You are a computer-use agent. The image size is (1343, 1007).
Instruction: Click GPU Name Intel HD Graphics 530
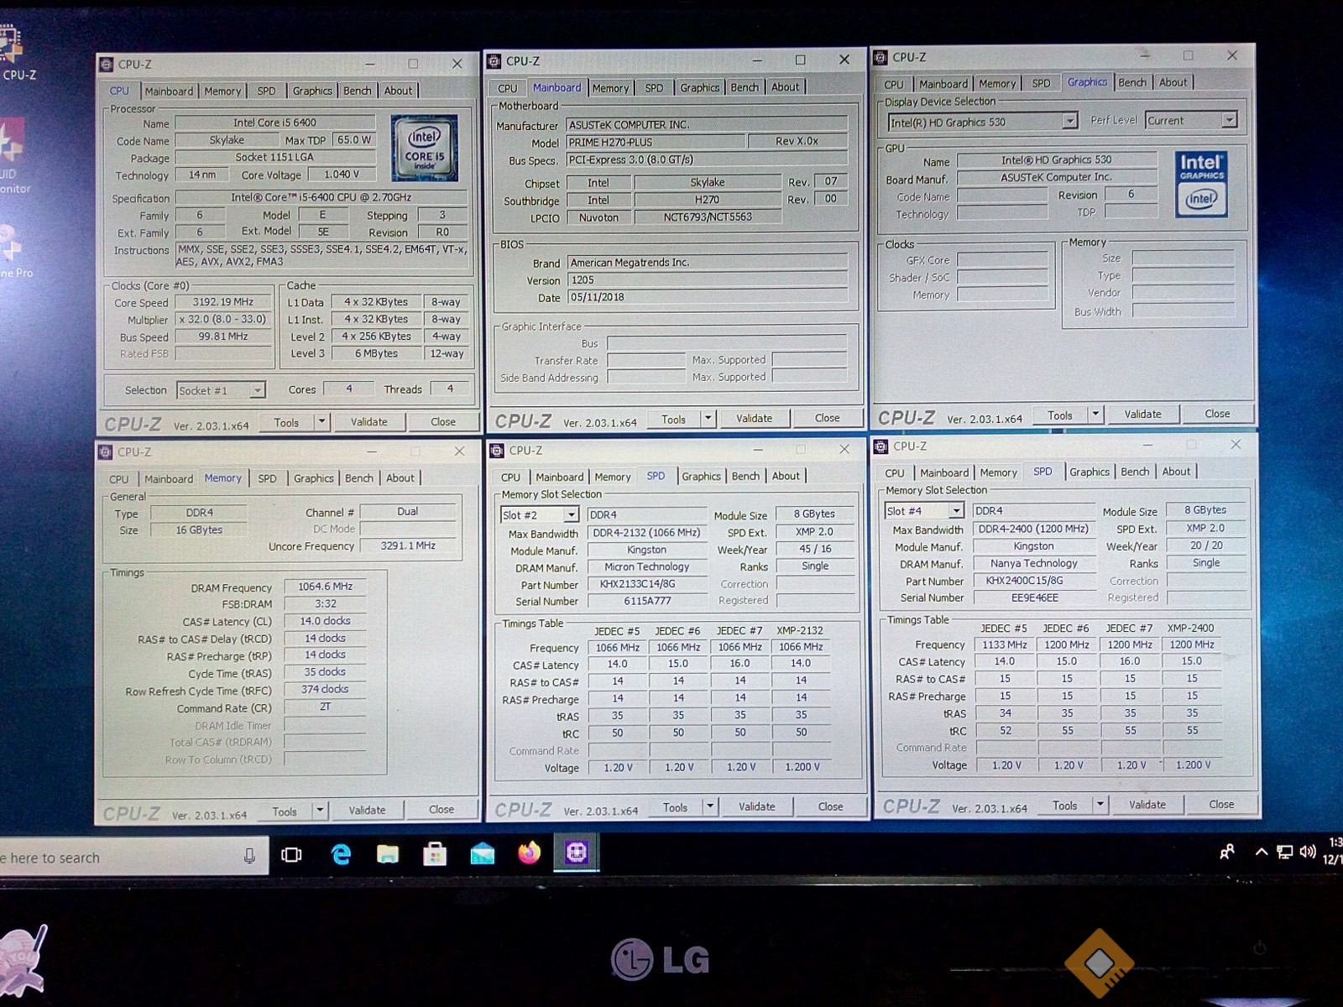pos(1057,160)
